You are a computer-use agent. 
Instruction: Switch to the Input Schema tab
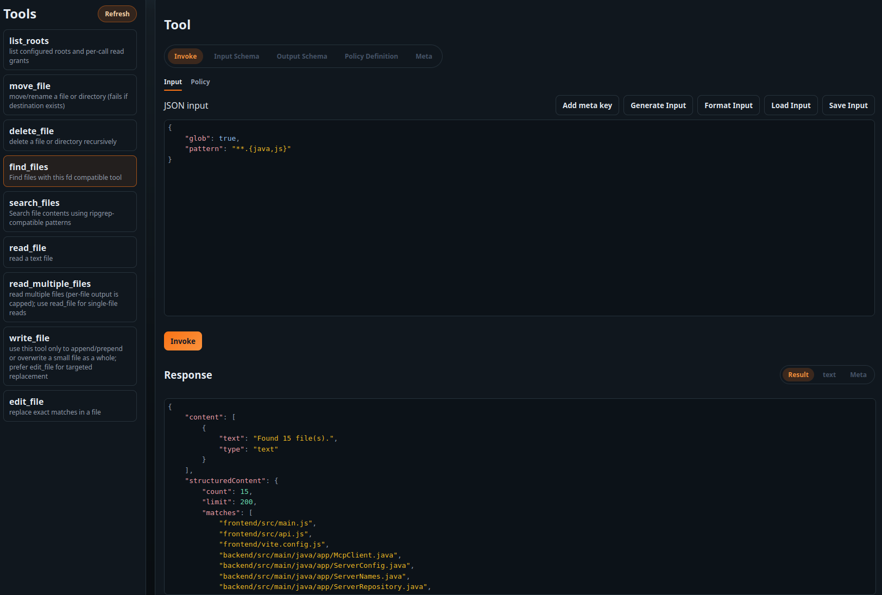[236, 57]
